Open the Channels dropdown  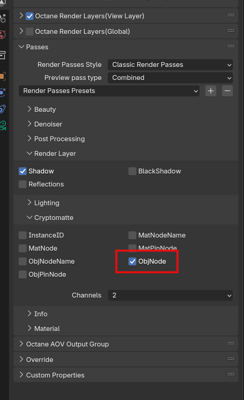(170, 296)
